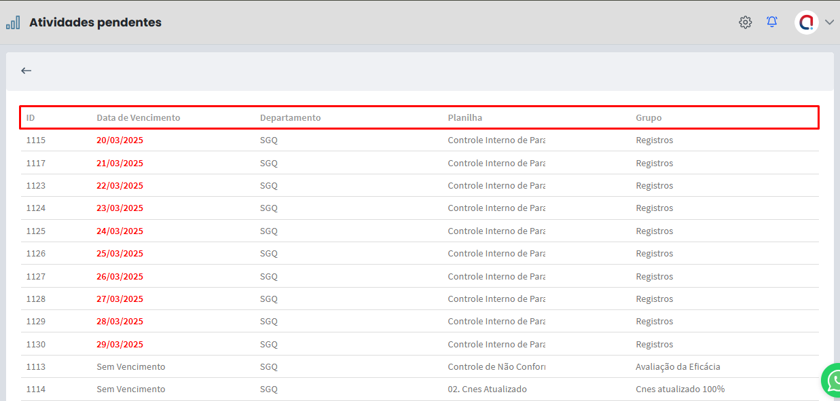Open activity row with ID 1115
Screen dimensions: 840x401
pos(36,140)
